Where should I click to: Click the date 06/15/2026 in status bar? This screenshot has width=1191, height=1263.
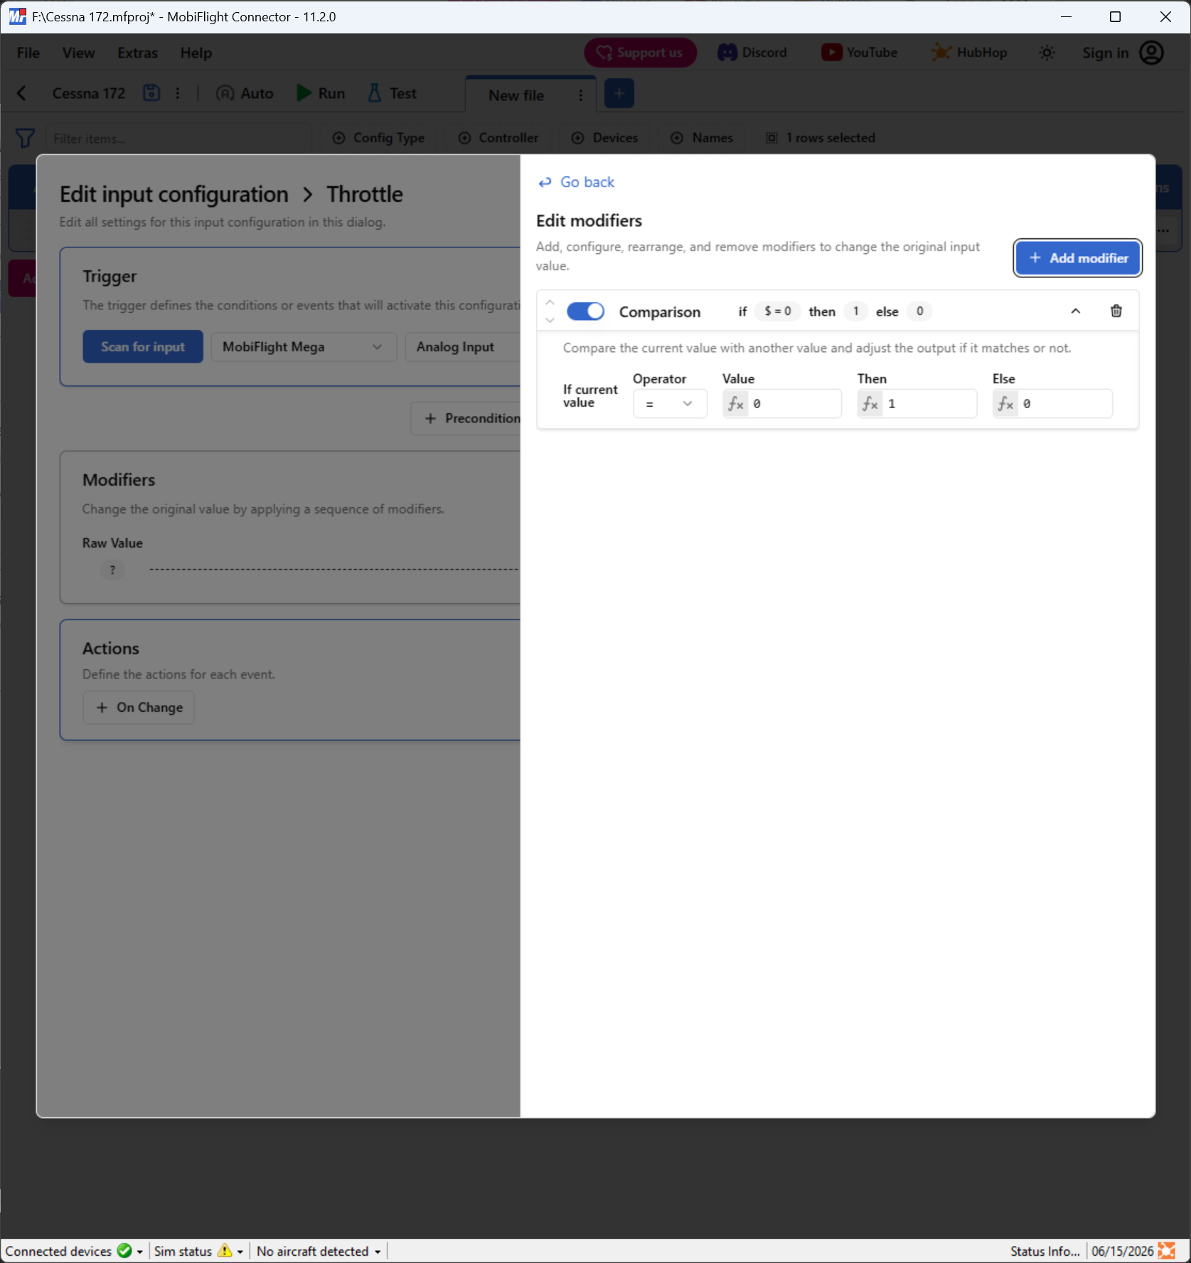1123,1251
